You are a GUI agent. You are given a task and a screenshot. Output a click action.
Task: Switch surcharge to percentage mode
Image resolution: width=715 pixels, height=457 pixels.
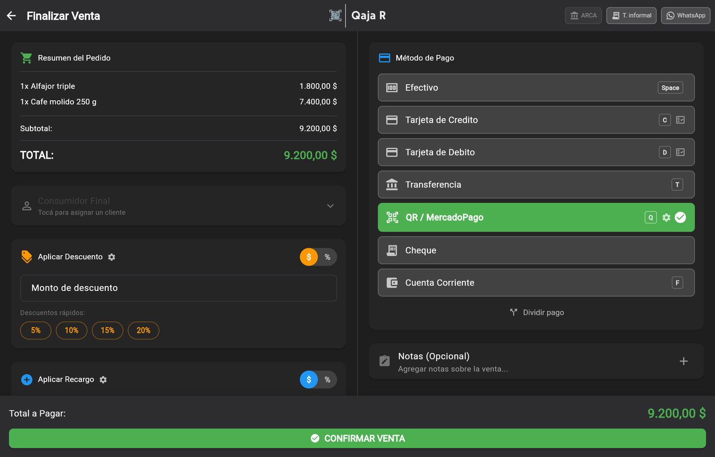click(x=327, y=380)
